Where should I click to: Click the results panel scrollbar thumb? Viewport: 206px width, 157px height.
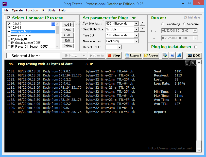point(199,144)
